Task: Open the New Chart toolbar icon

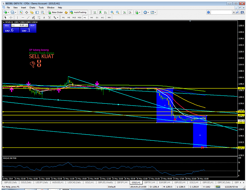Action: [x=5, y=12]
